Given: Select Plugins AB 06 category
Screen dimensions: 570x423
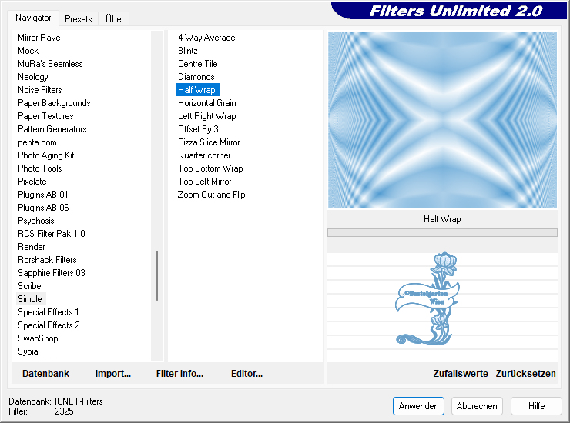Looking at the screenshot, I should (43, 208).
